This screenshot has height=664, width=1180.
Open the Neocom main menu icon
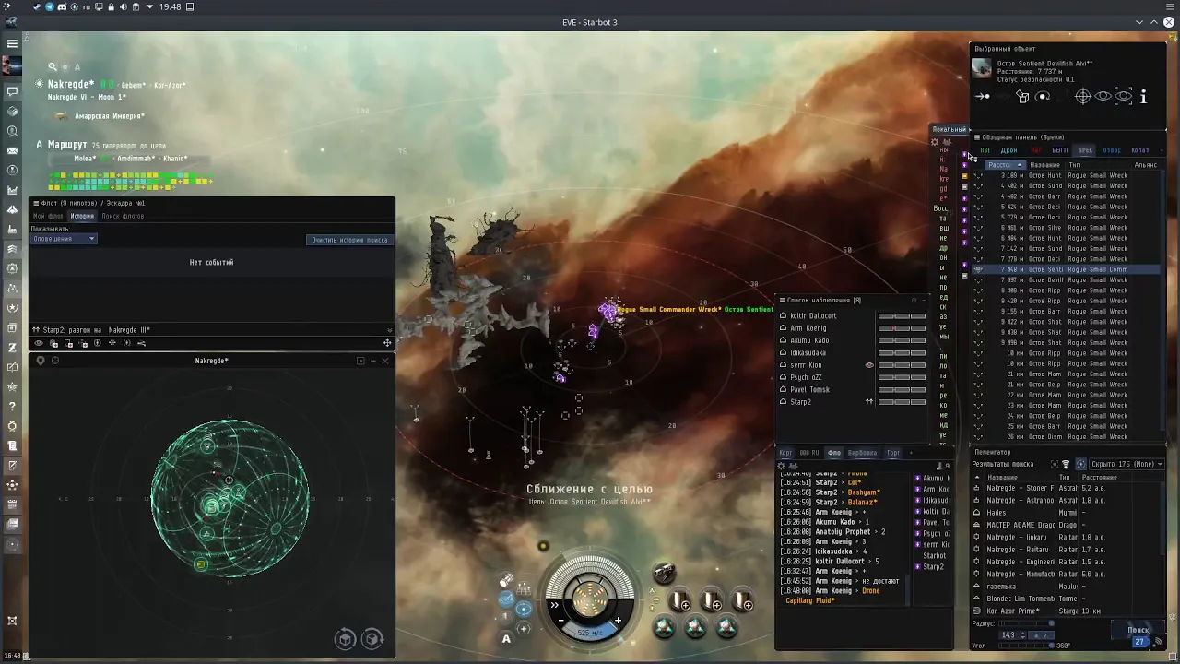[x=12, y=43]
